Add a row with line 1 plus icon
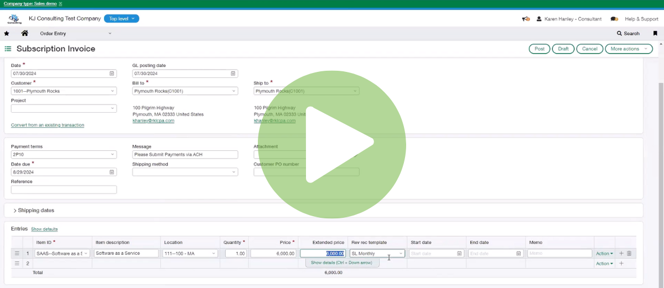The width and height of the screenshot is (664, 288). click(x=621, y=254)
